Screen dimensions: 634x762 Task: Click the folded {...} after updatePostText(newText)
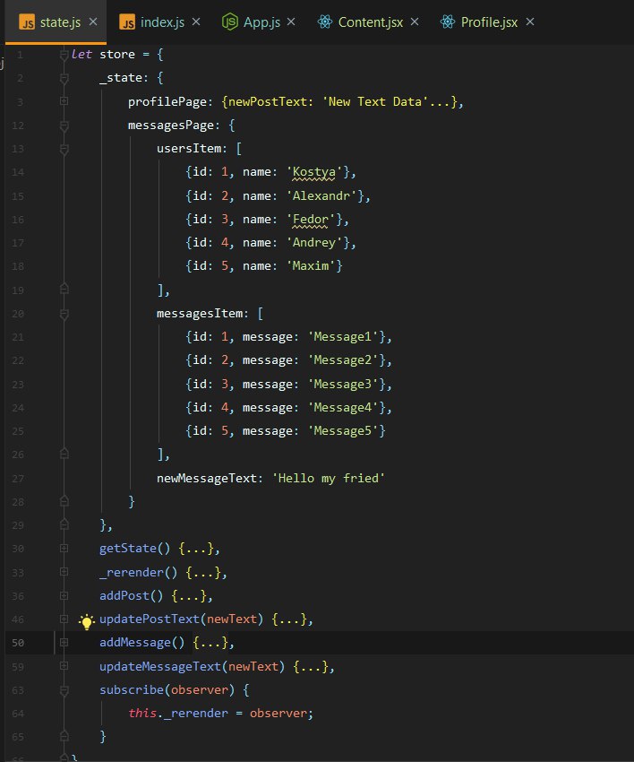[289, 619]
